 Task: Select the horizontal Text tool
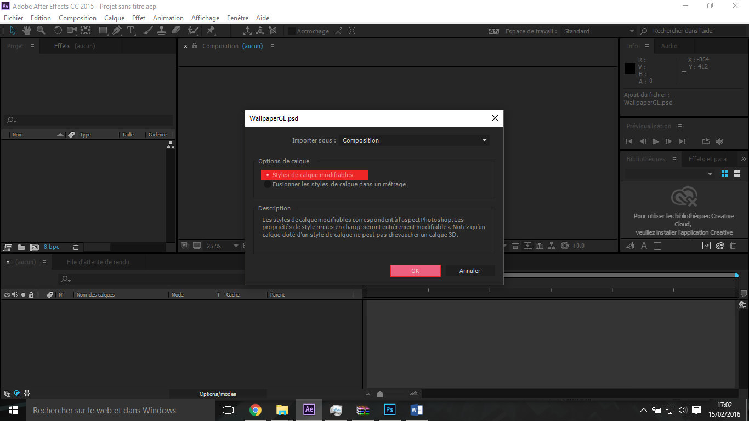(x=130, y=31)
